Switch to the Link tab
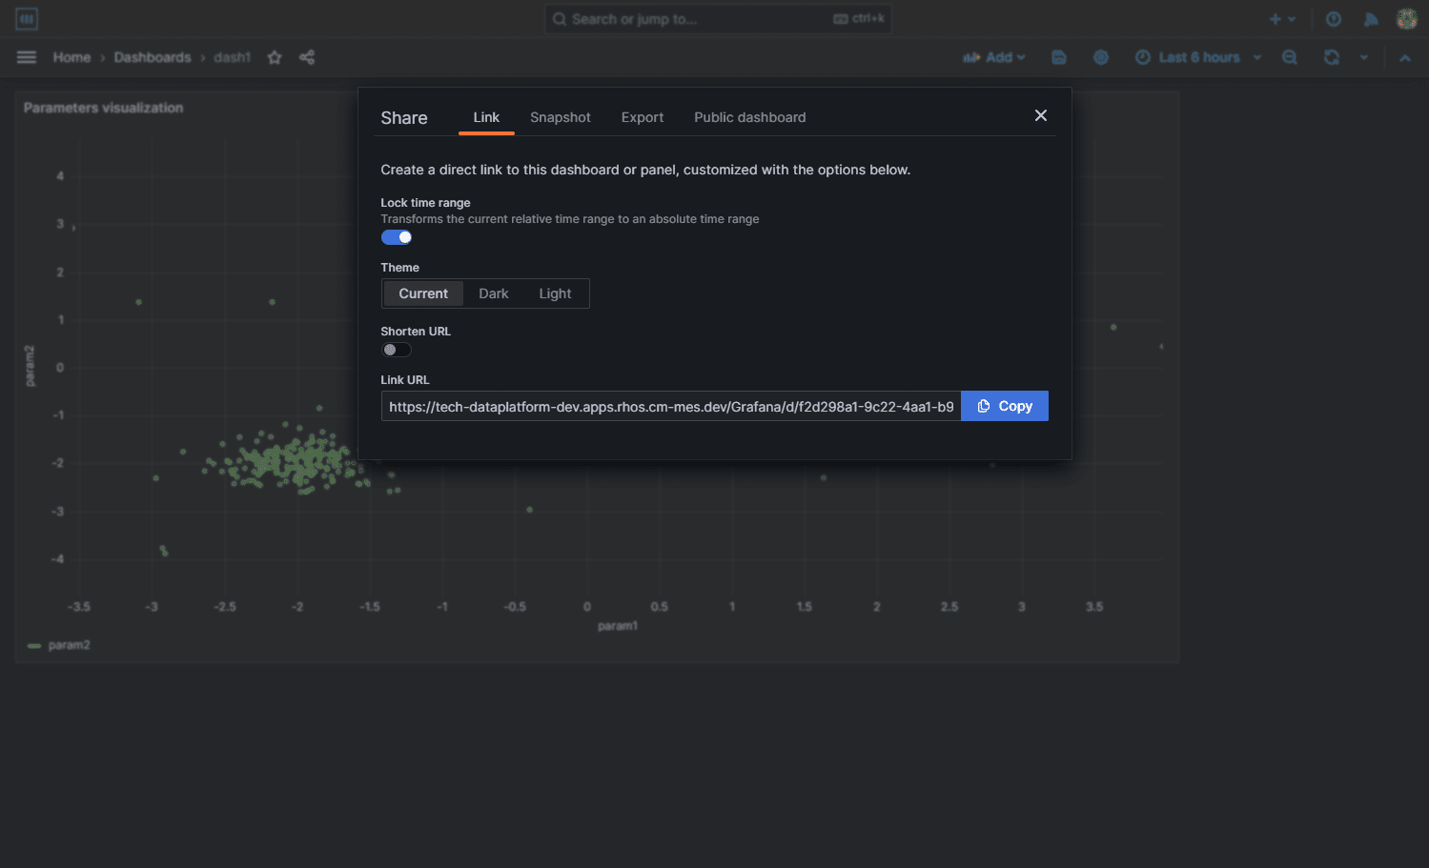 pos(486,117)
